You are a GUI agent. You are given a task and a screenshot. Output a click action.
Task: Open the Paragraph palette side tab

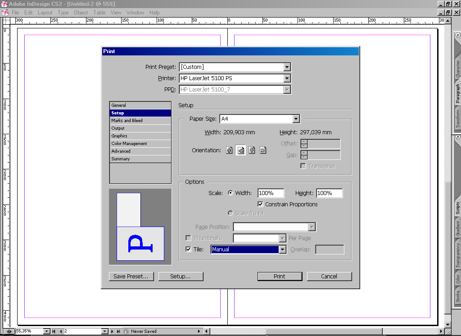pos(457,94)
